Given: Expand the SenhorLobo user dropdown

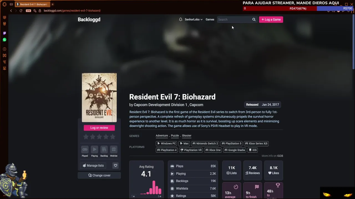Looking at the screenshot, I should 194,19.
